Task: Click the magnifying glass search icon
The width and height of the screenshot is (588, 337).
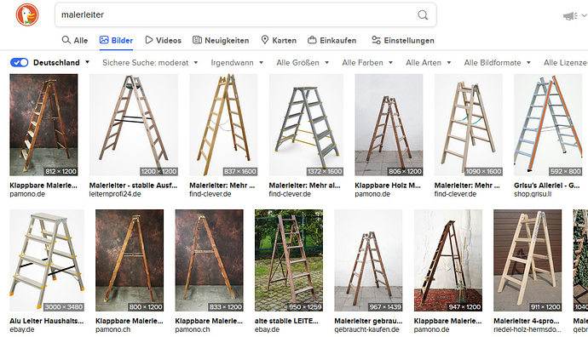Action: tap(423, 15)
